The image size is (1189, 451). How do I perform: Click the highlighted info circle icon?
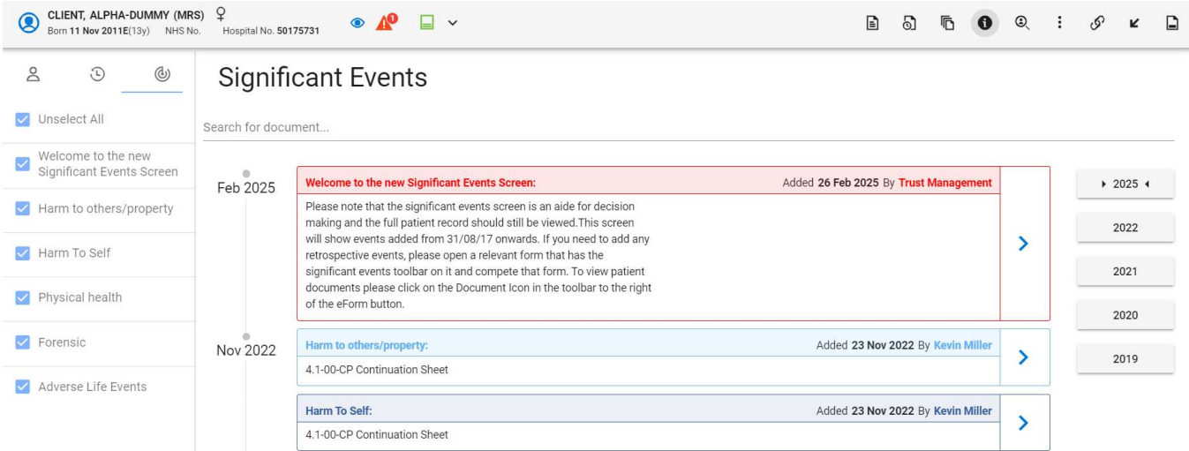985,24
